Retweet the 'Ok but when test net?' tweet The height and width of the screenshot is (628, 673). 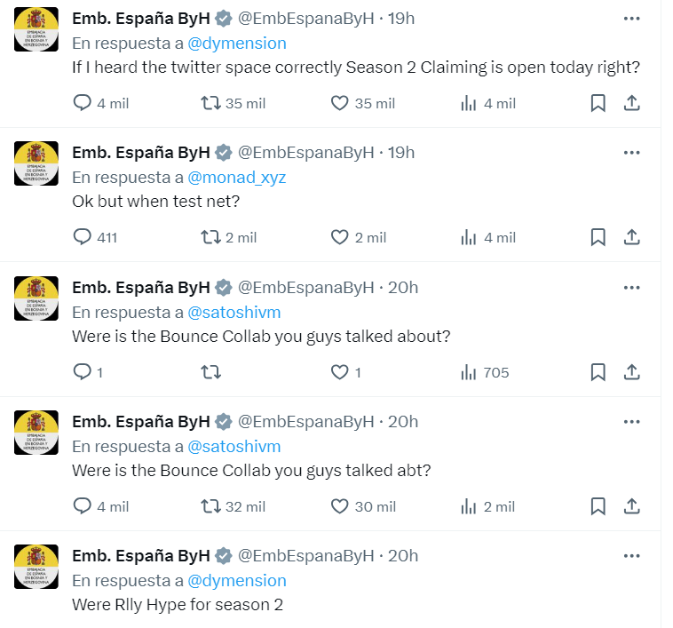click(229, 237)
